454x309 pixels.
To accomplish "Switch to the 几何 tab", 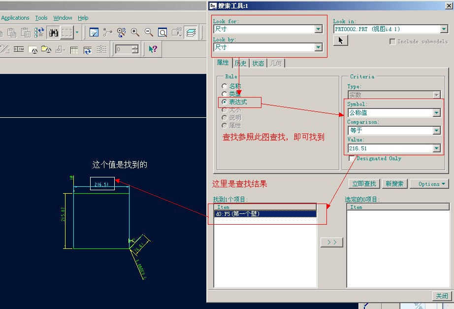I will click(x=276, y=63).
